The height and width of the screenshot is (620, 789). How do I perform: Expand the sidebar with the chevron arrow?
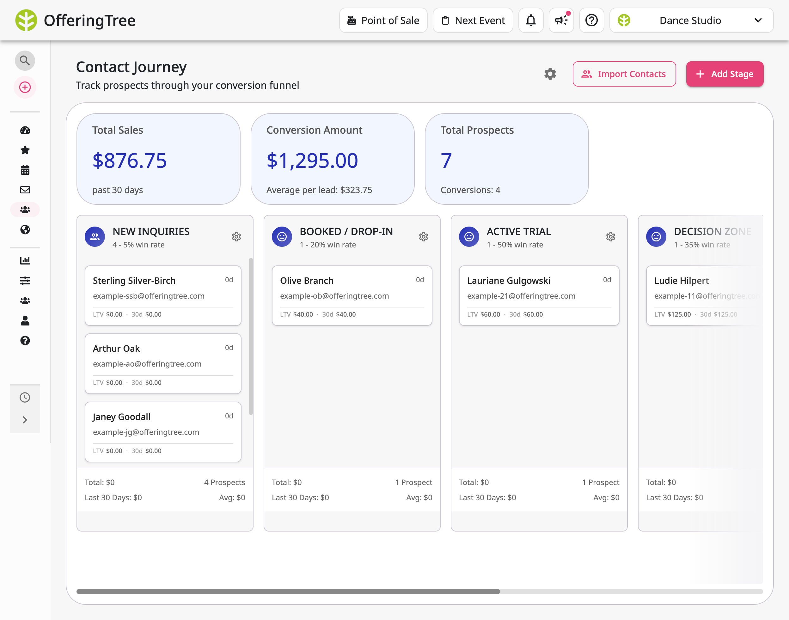(25, 420)
